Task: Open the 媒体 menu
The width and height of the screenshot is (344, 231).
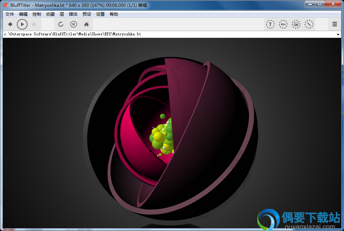Action: click(73, 14)
